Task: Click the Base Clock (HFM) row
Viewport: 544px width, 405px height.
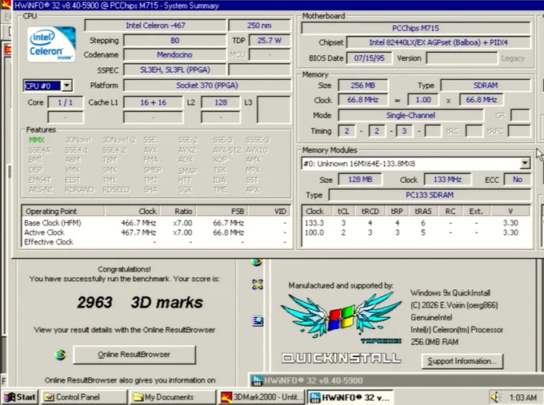Action: click(156, 223)
